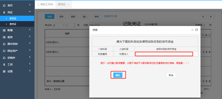Click the 插入 button
The image size is (222, 99).
(x=85, y=17)
